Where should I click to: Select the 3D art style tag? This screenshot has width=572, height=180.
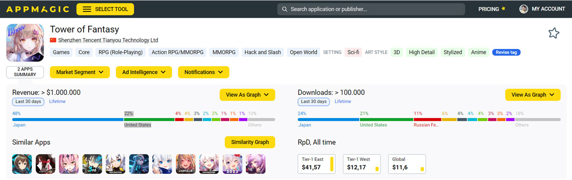397,52
